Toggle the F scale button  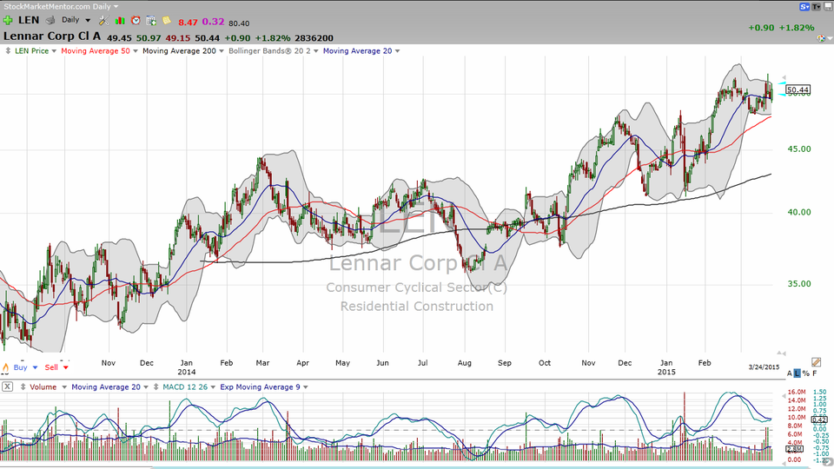pyautogui.click(x=814, y=373)
